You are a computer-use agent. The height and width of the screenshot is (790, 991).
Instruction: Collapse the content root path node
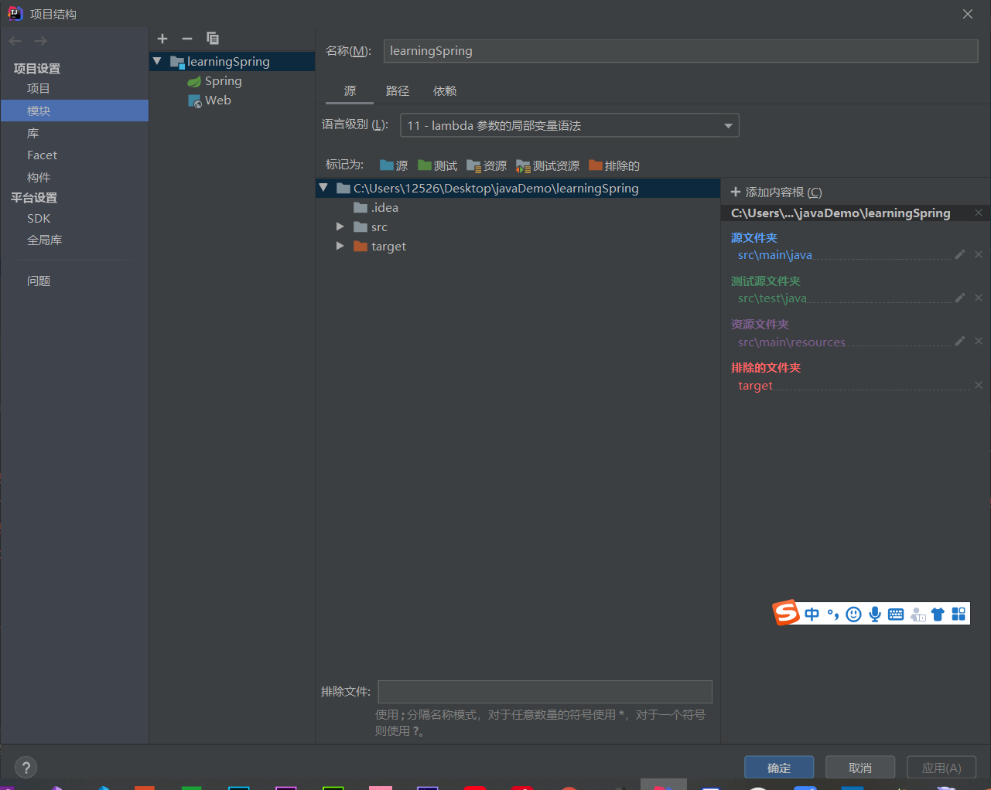point(323,188)
